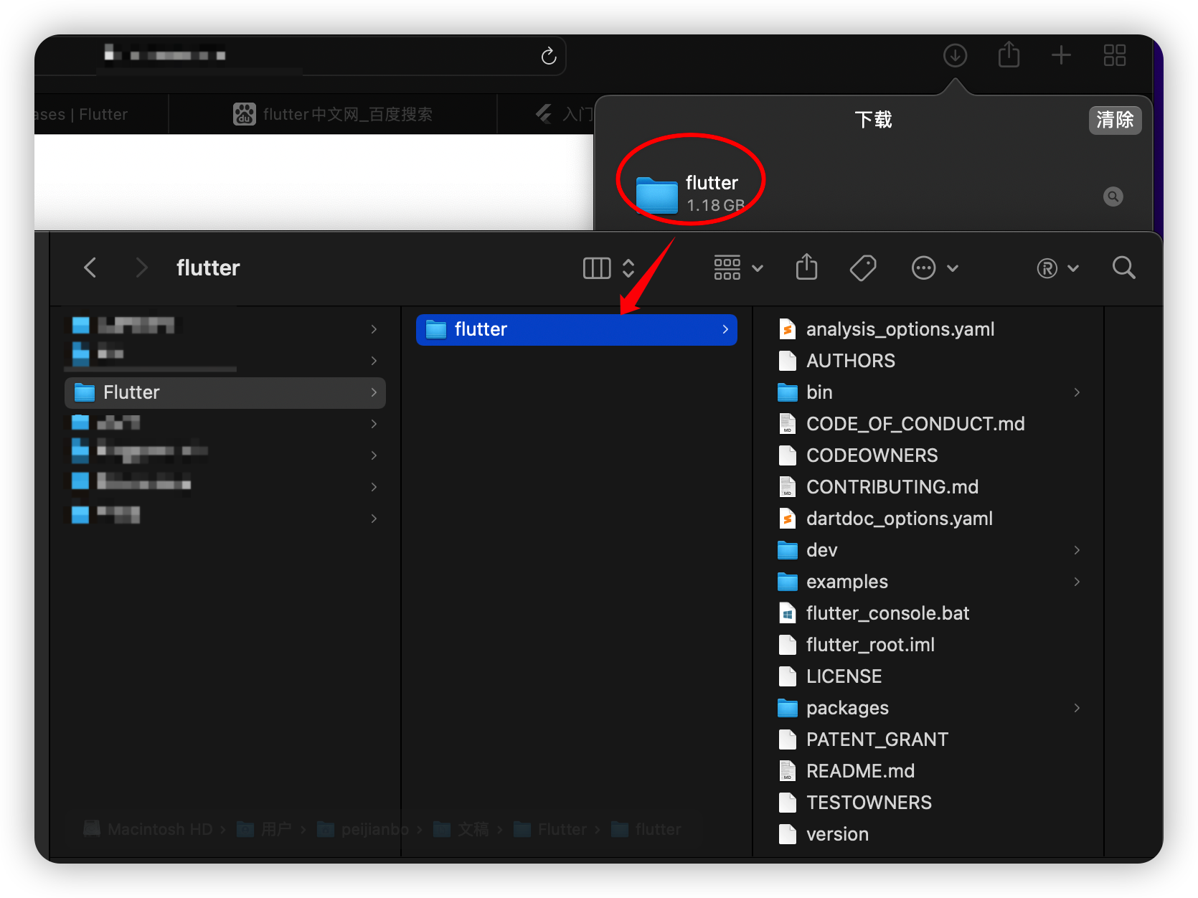Click Macintosh HD in Finder path bar
1198x898 pixels.
[x=148, y=829]
